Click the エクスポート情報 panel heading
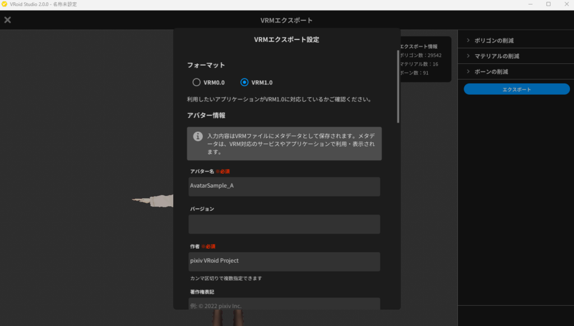The image size is (574, 326). 418,46
